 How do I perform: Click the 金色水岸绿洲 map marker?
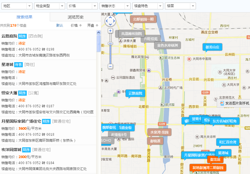point(168,45)
